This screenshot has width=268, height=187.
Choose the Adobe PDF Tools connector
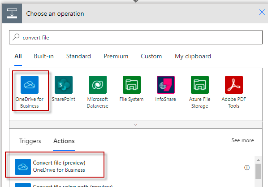click(234, 85)
